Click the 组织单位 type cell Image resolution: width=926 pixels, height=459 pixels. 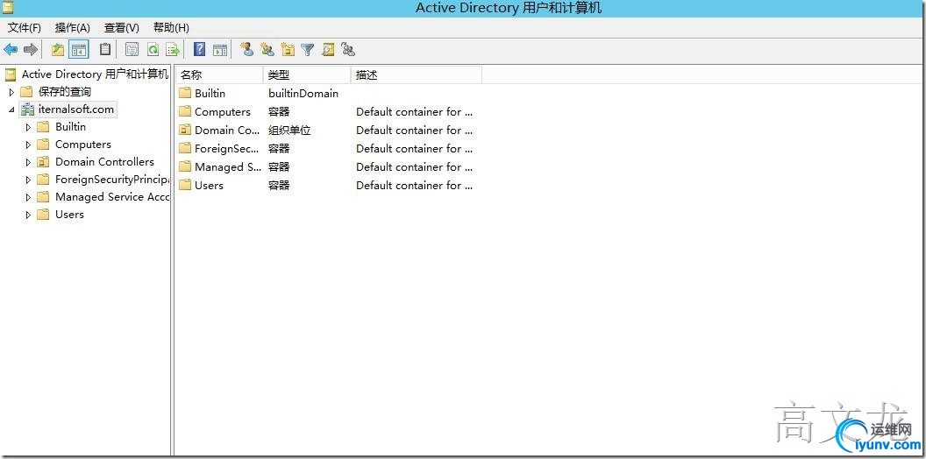(289, 130)
